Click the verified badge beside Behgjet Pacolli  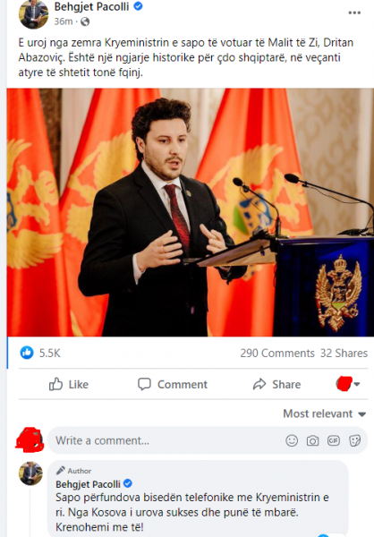(x=138, y=6)
